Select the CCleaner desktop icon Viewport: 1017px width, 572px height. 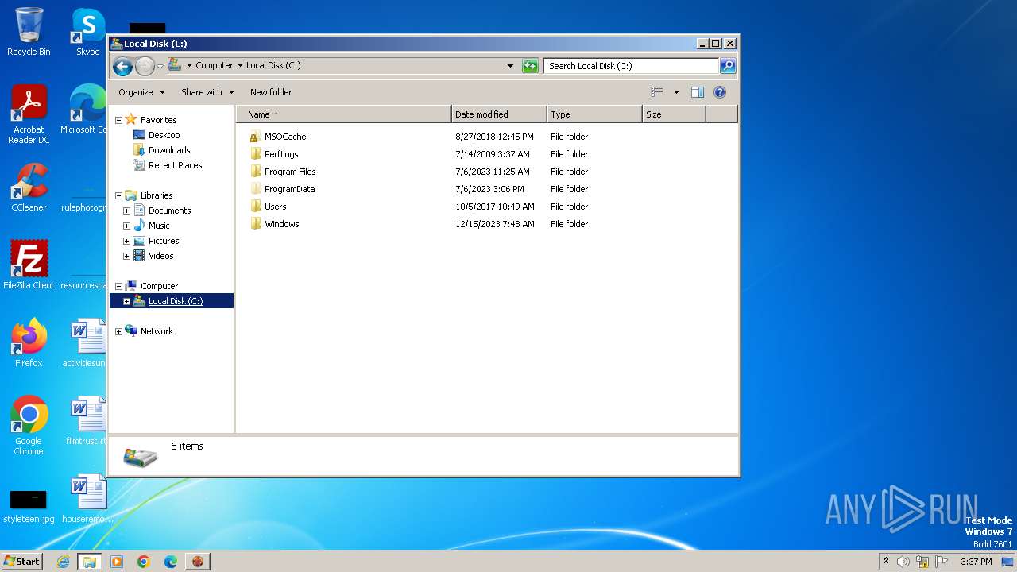point(29,187)
